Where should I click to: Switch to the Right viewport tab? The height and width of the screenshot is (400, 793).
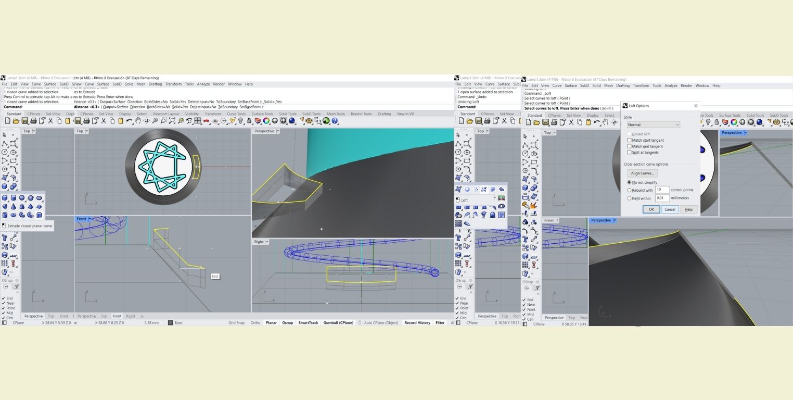[130, 316]
